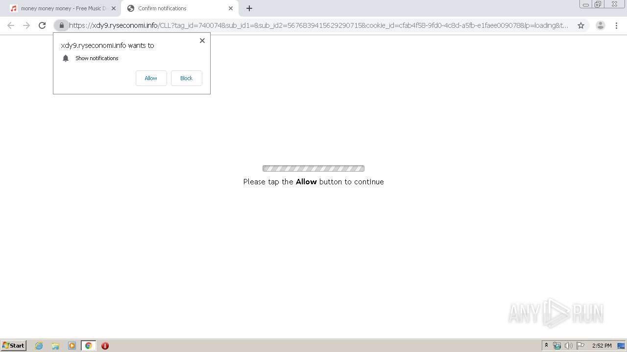Screen dimensions: 627x352
Task: Open the network tray icon
Action: [557, 346]
